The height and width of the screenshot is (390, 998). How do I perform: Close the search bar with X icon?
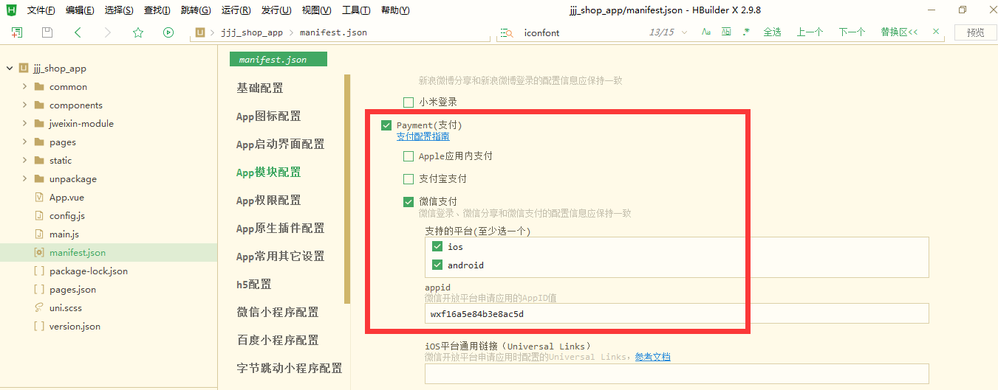coord(937,32)
